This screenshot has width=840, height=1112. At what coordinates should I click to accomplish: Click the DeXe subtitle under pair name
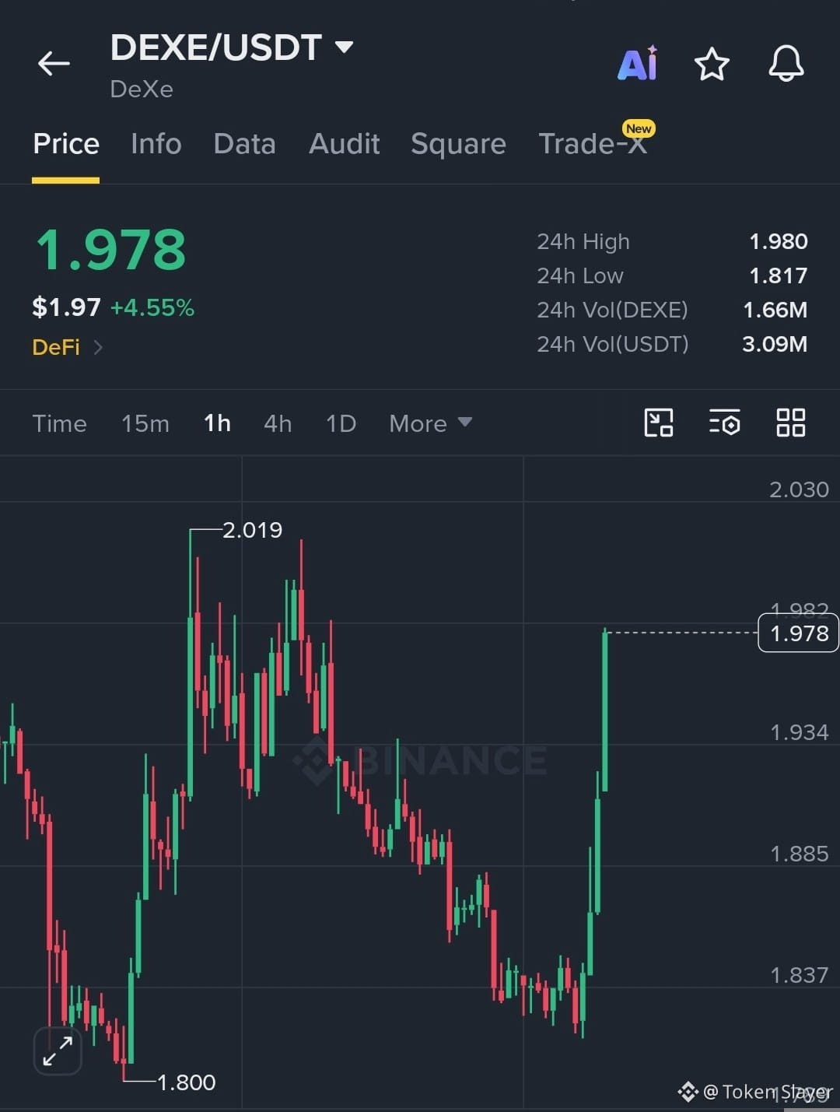(142, 89)
